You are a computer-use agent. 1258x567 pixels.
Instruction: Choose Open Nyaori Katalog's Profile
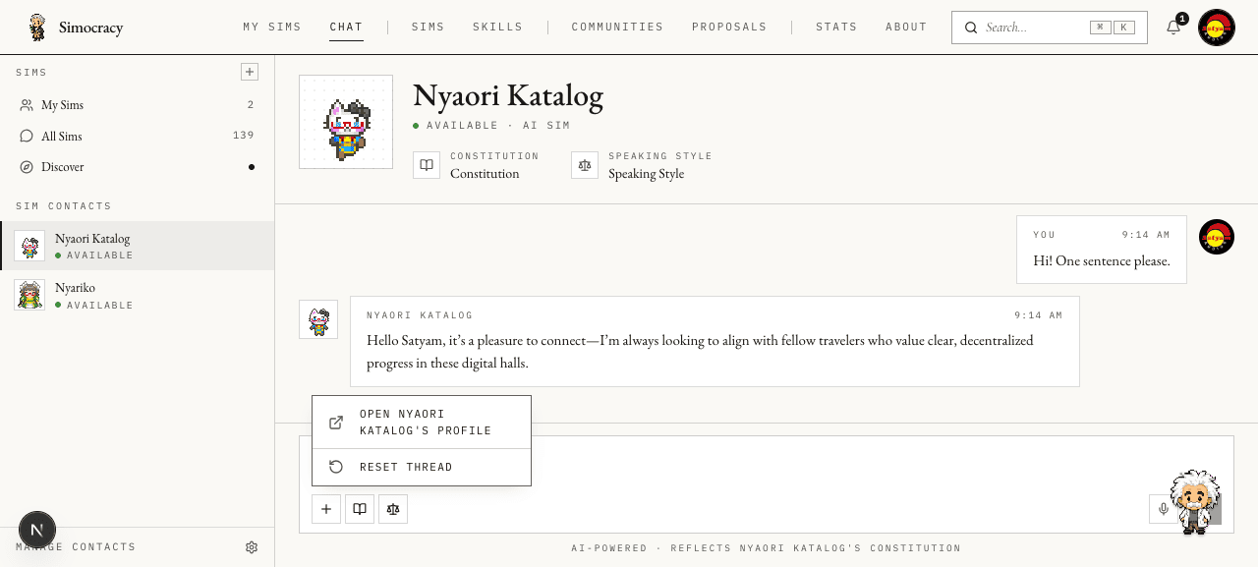tap(422, 423)
